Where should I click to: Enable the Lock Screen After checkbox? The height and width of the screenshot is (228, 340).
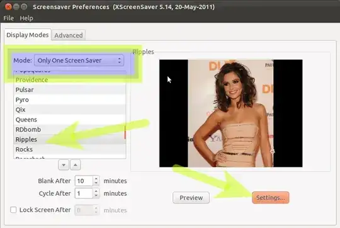tap(13, 210)
